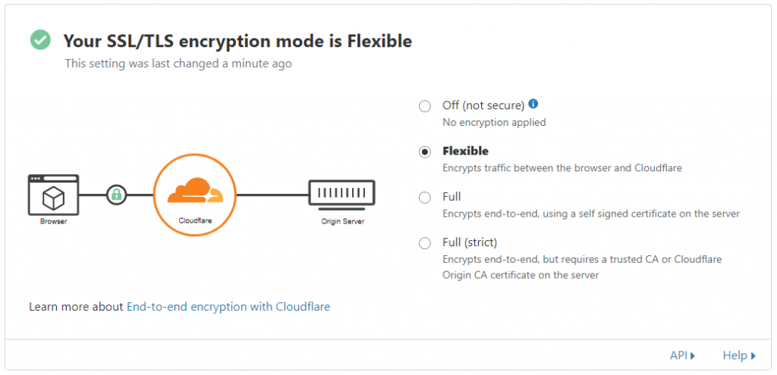Screen dimensions: 777x375
Task: Click the Origin Server caption
Action: (341, 222)
